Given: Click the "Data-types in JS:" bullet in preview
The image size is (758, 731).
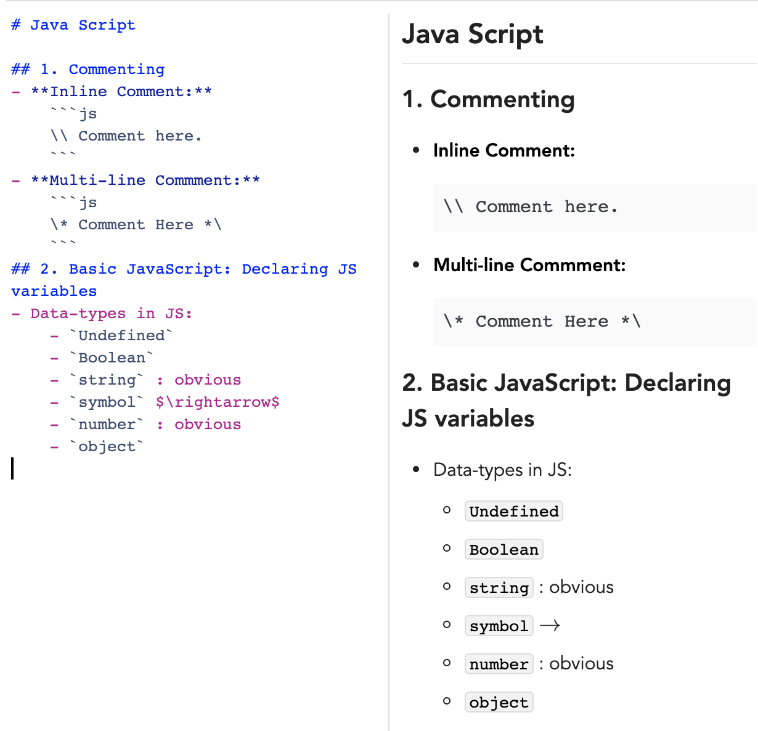Looking at the screenshot, I should coord(502,470).
